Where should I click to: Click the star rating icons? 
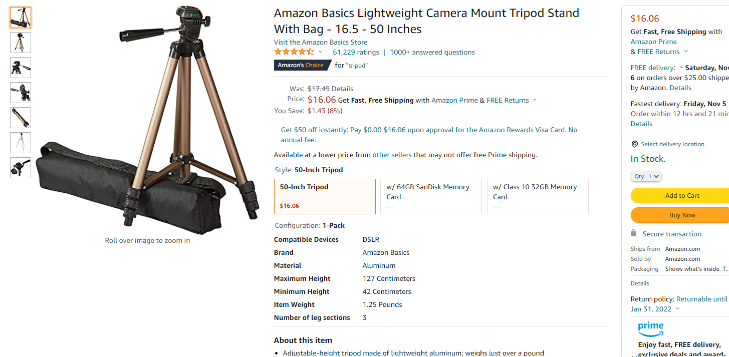[294, 52]
